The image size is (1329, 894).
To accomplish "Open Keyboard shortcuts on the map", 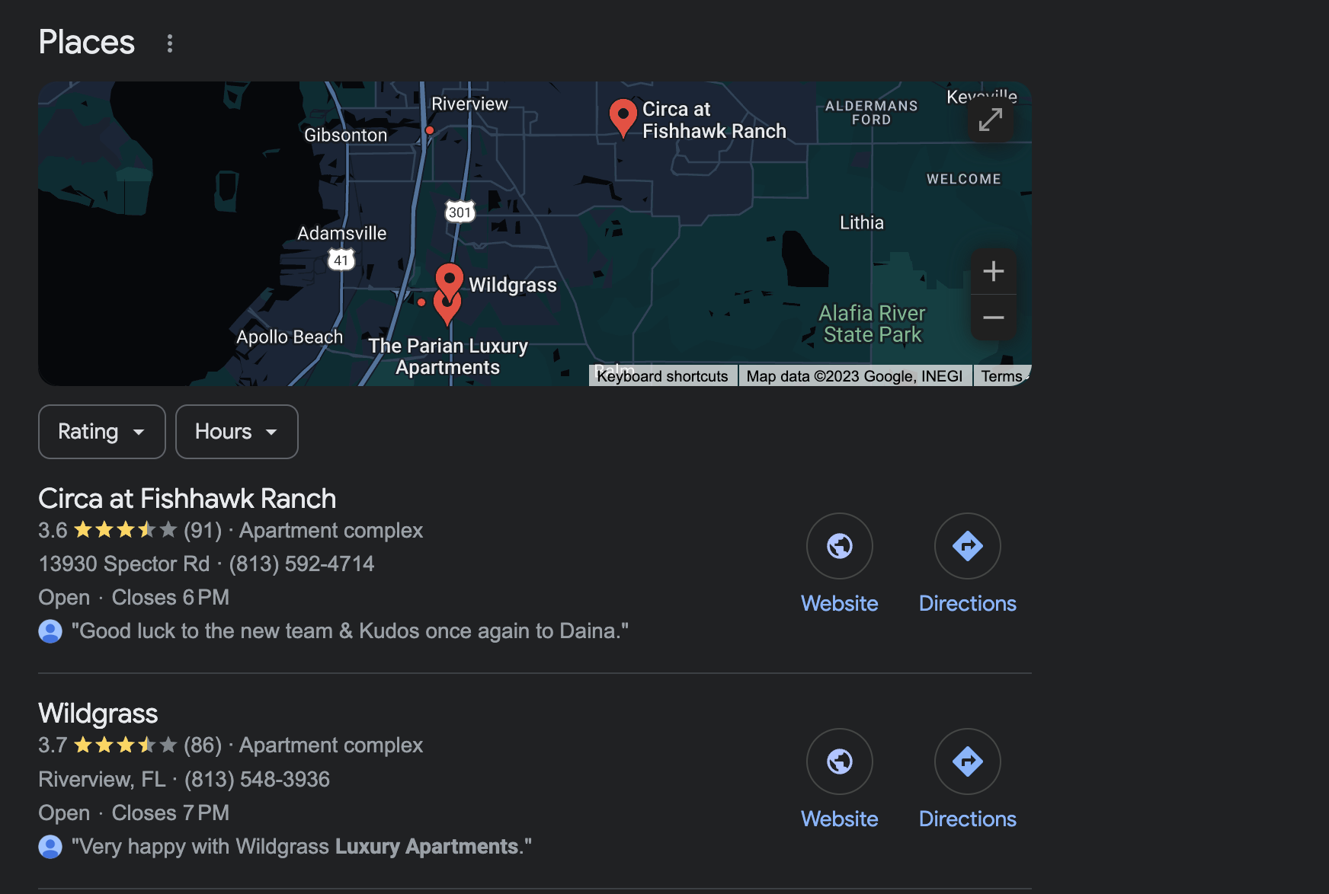I will (x=662, y=376).
